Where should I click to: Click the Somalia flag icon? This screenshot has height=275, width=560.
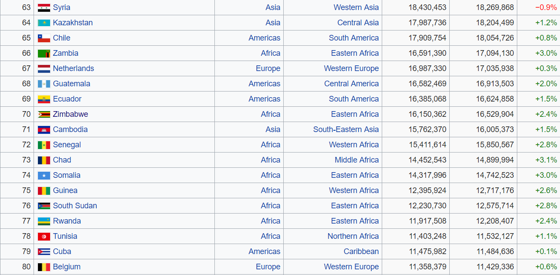44,176
